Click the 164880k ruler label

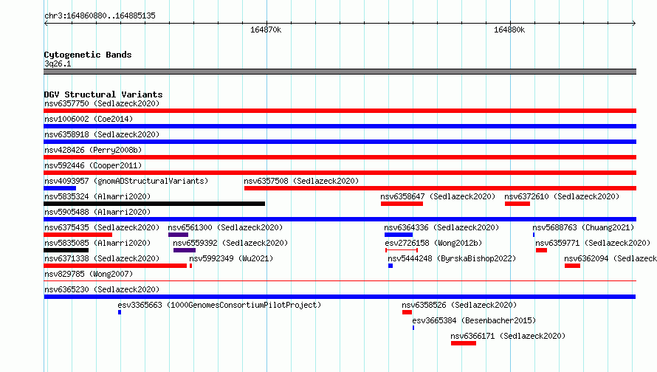click(x=509, y=30)
